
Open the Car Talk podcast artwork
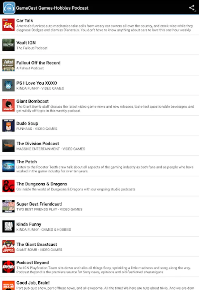[x=8, y=24]
